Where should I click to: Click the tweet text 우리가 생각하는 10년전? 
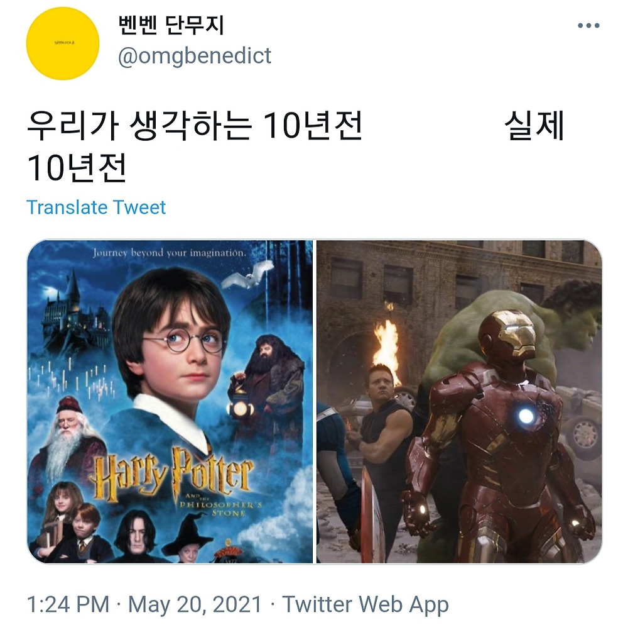point(195,125)
